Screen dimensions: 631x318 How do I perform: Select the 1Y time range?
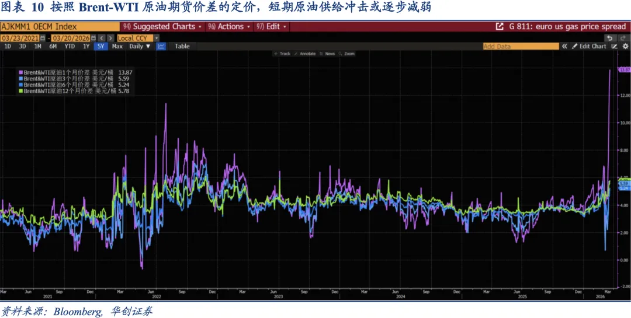point(86,46)
